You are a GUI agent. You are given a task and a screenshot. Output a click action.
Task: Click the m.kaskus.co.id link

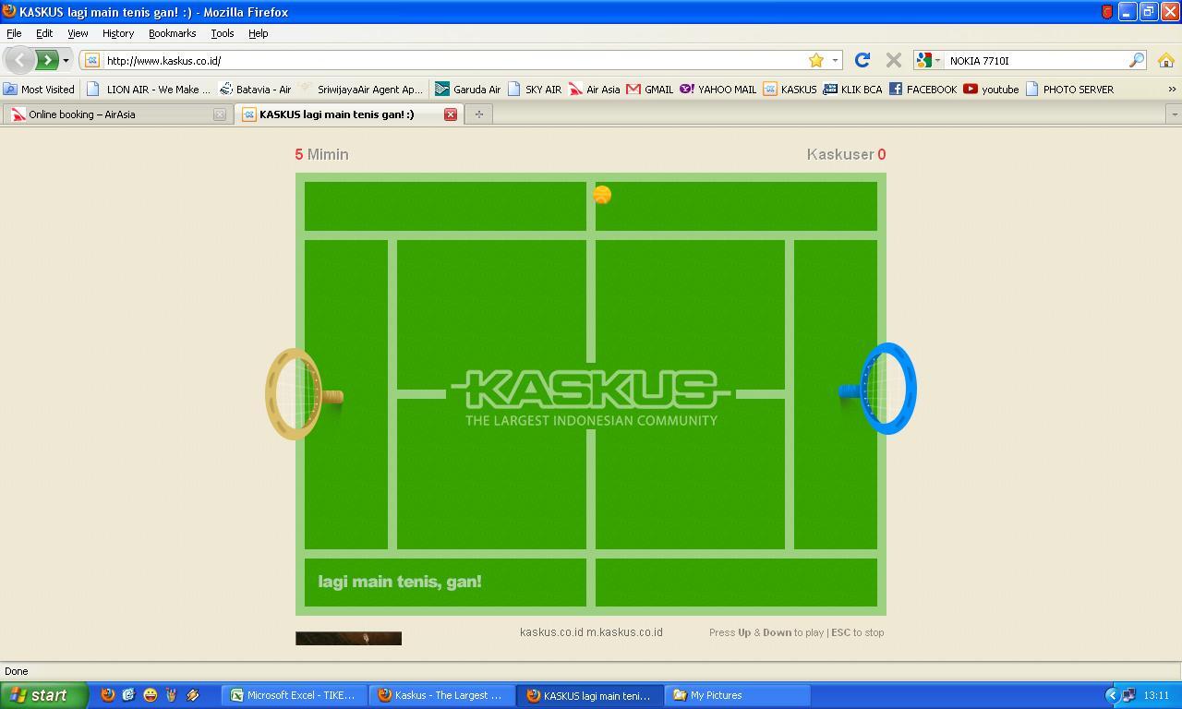(x=624, y=632)
